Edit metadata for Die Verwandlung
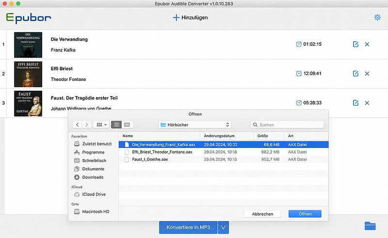 click(356, 44)
